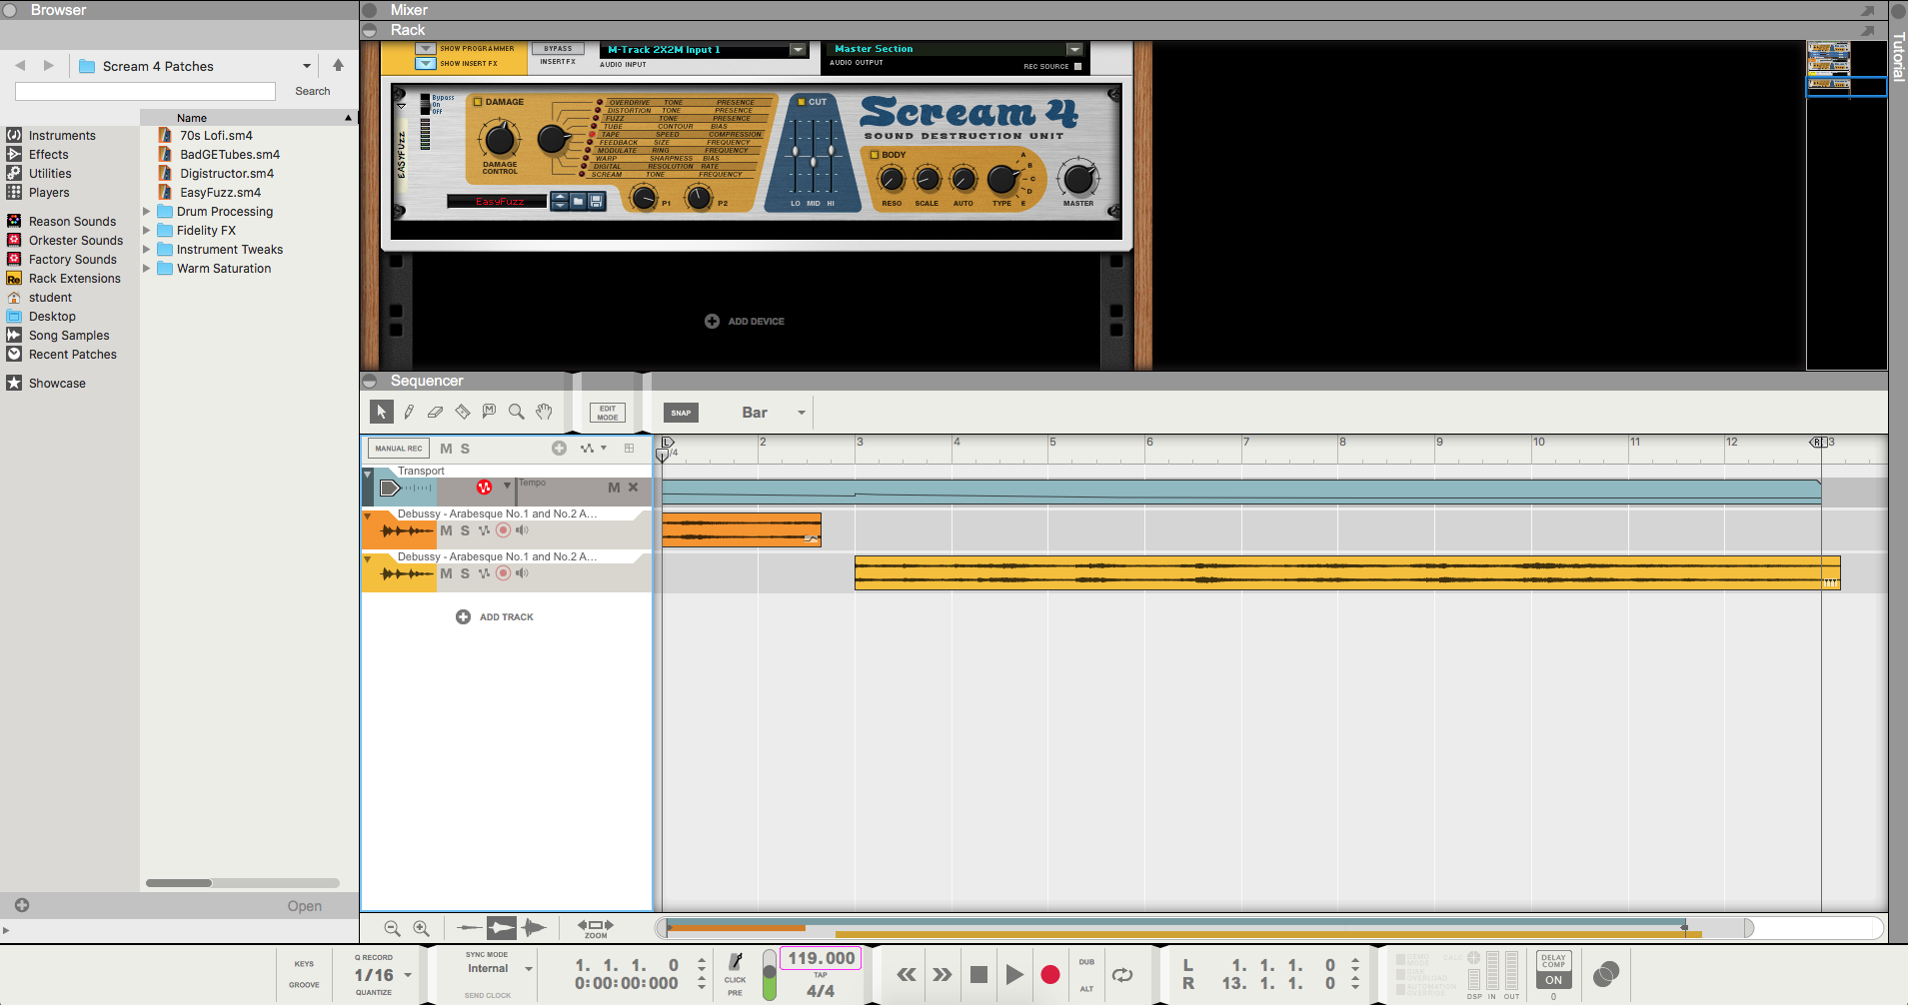Click Add Track in the sequencer

tap(495, 617)
